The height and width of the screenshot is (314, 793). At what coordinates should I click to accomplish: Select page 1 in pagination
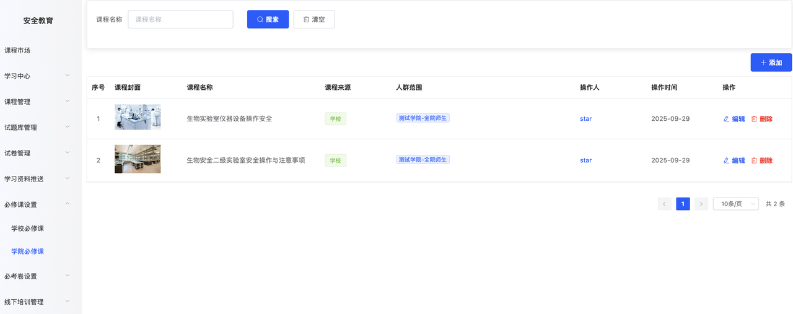[x=683, y=204]
